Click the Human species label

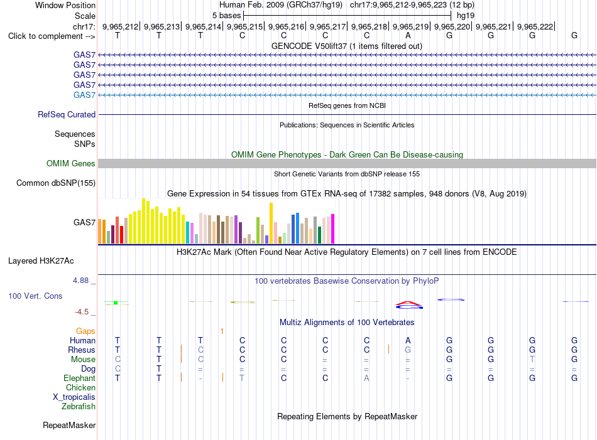click(82, 340)
